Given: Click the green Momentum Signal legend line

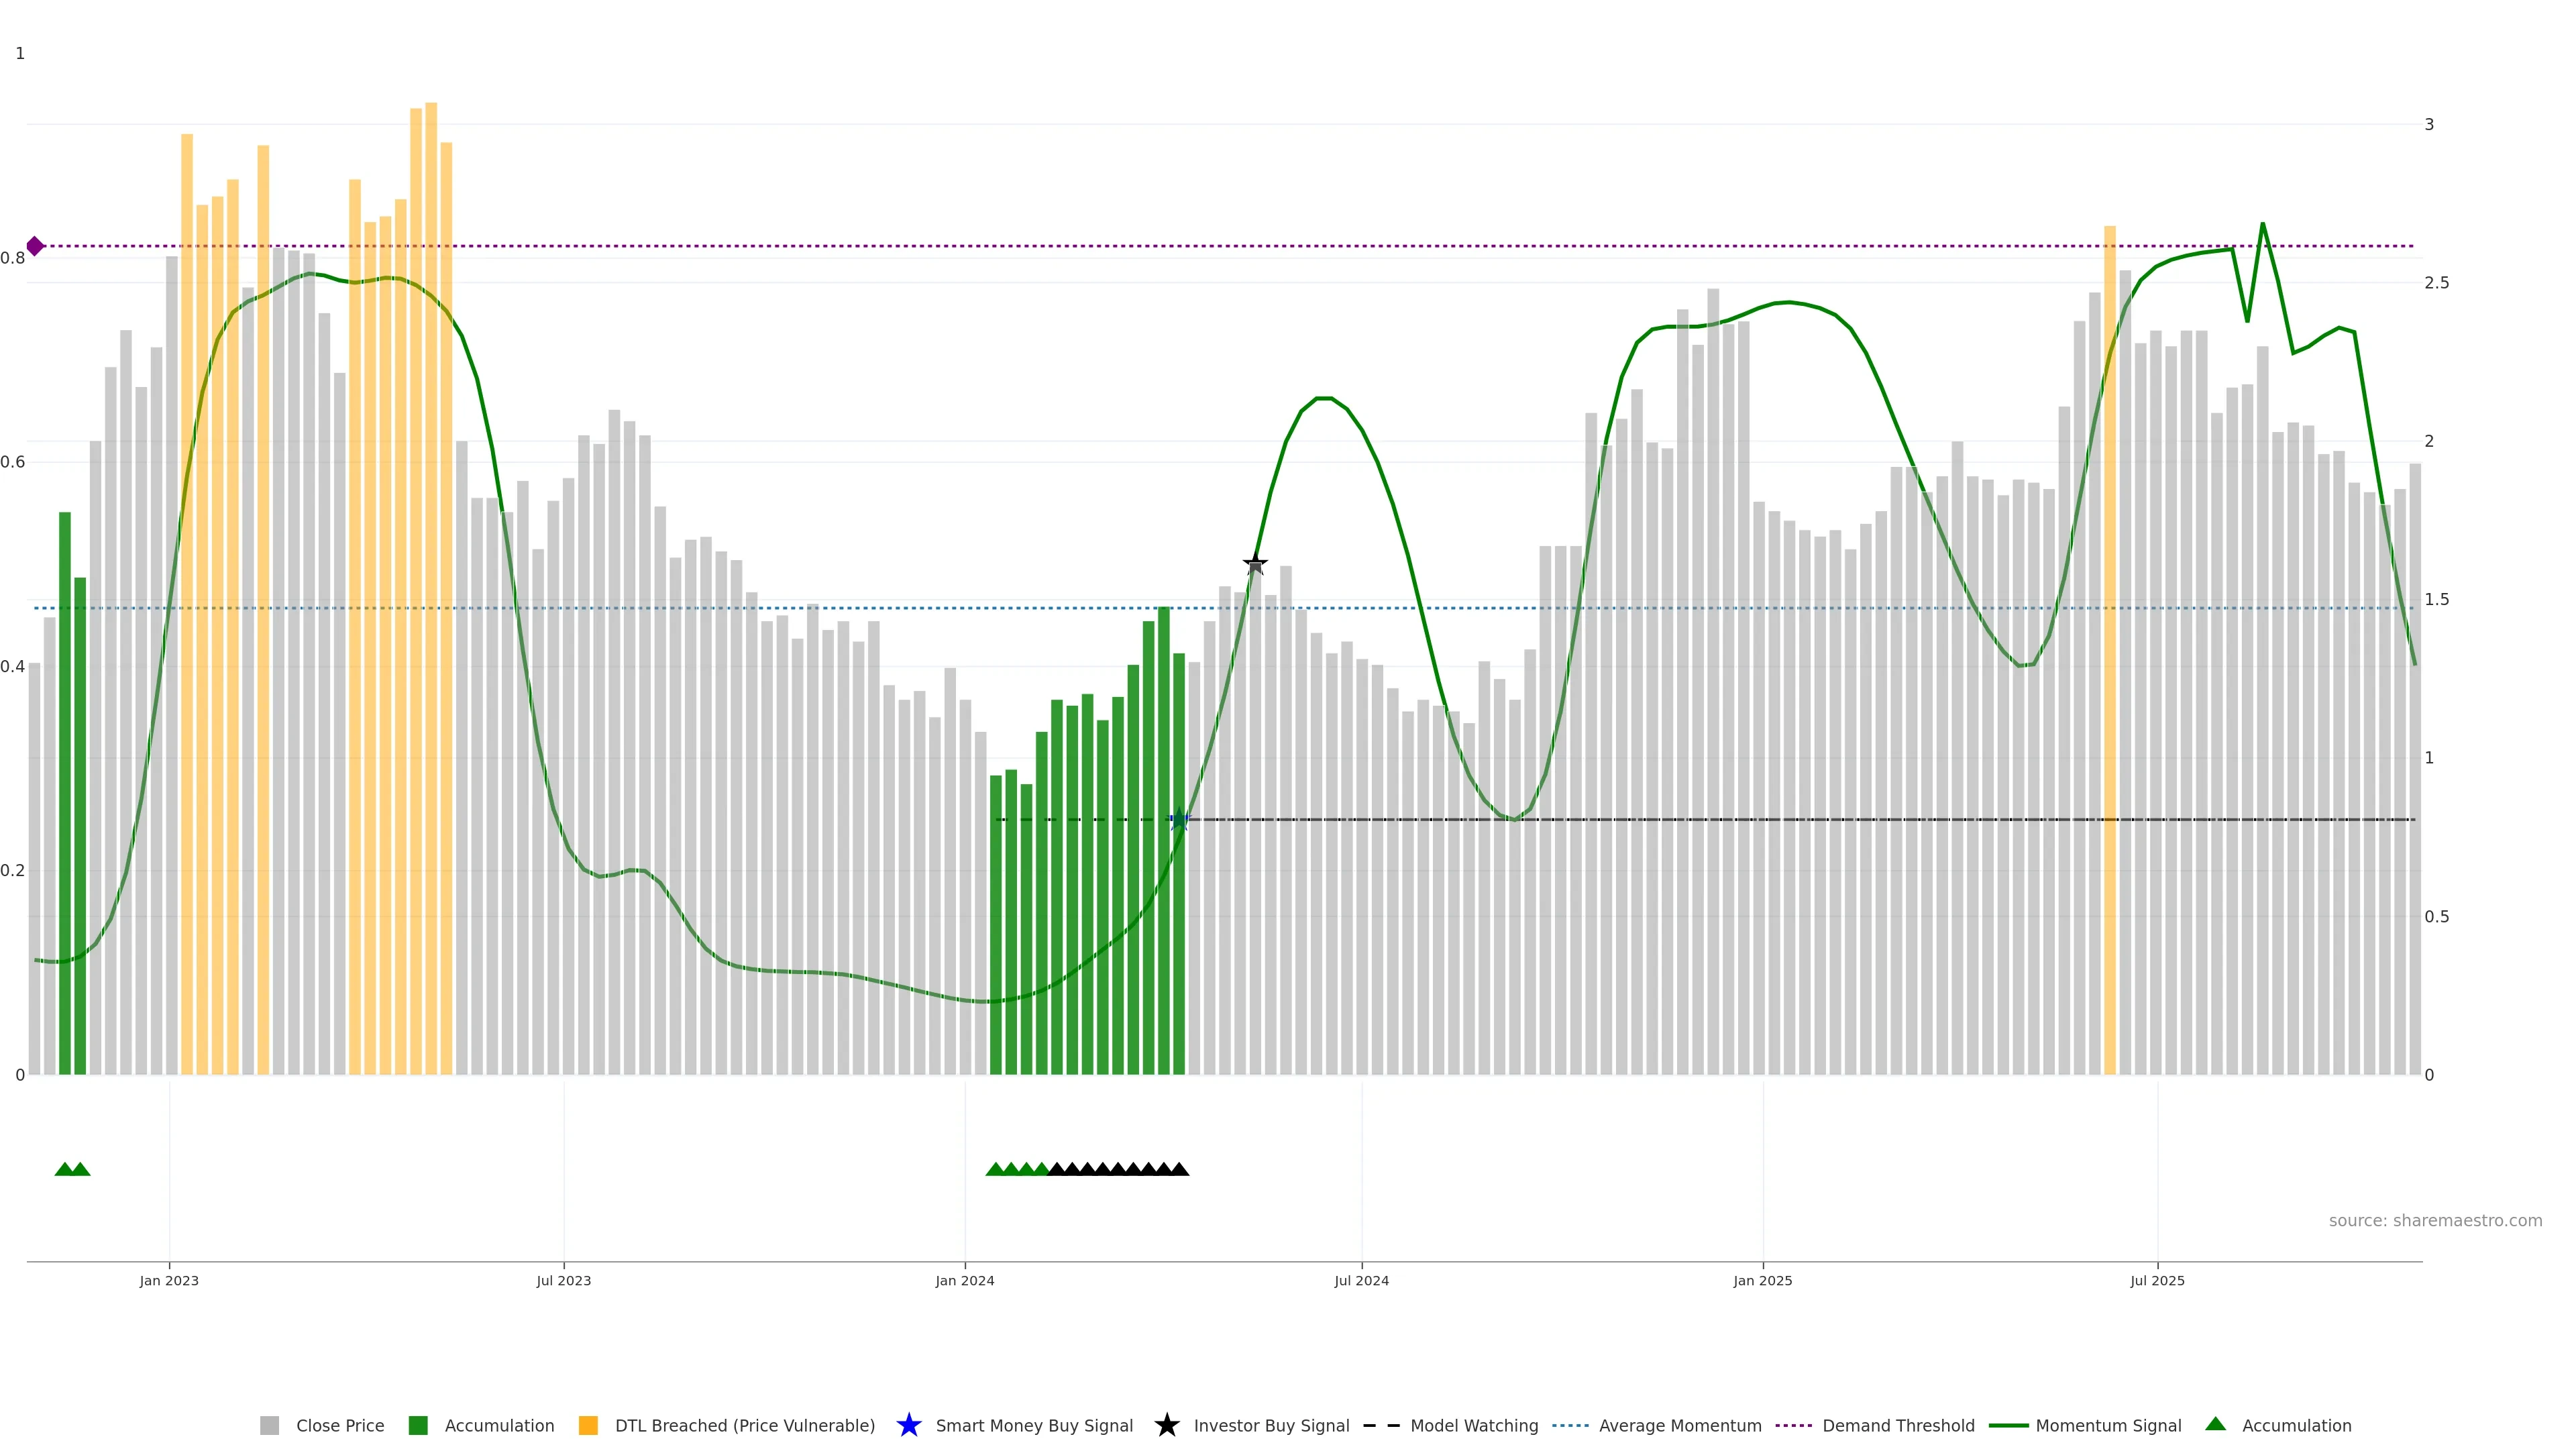Looking at the screenshot, I should click(2008, 1425).
